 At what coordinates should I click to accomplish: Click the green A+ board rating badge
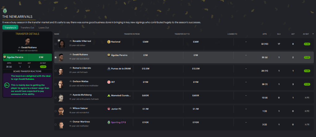tap(6, 85)
